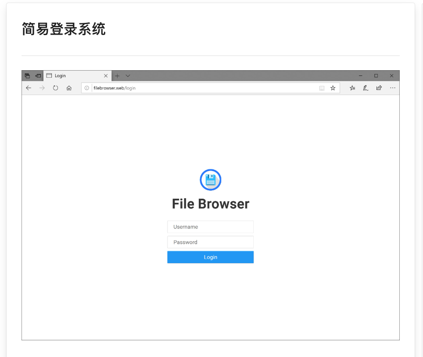The width and height of the screenshot is (423, 357).
Task: Add page to favorites with star icon
Action: 333,88
